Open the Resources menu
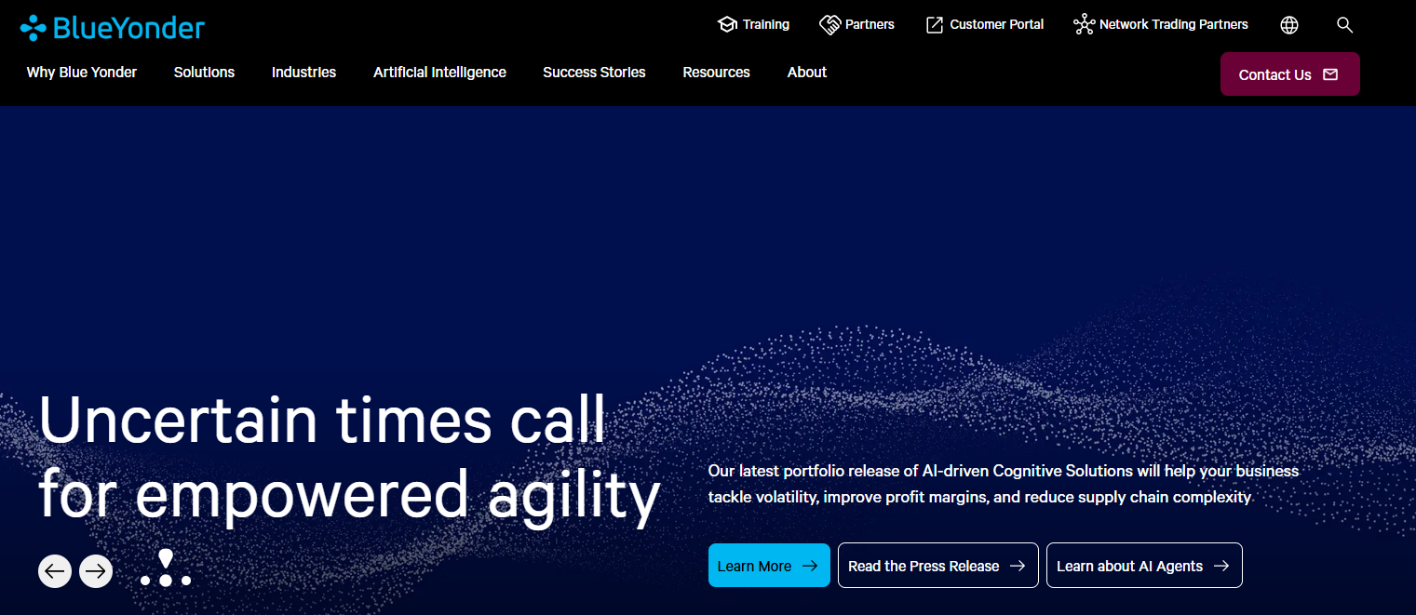This screenshot has width=1416, height=615. click(716, 73)
